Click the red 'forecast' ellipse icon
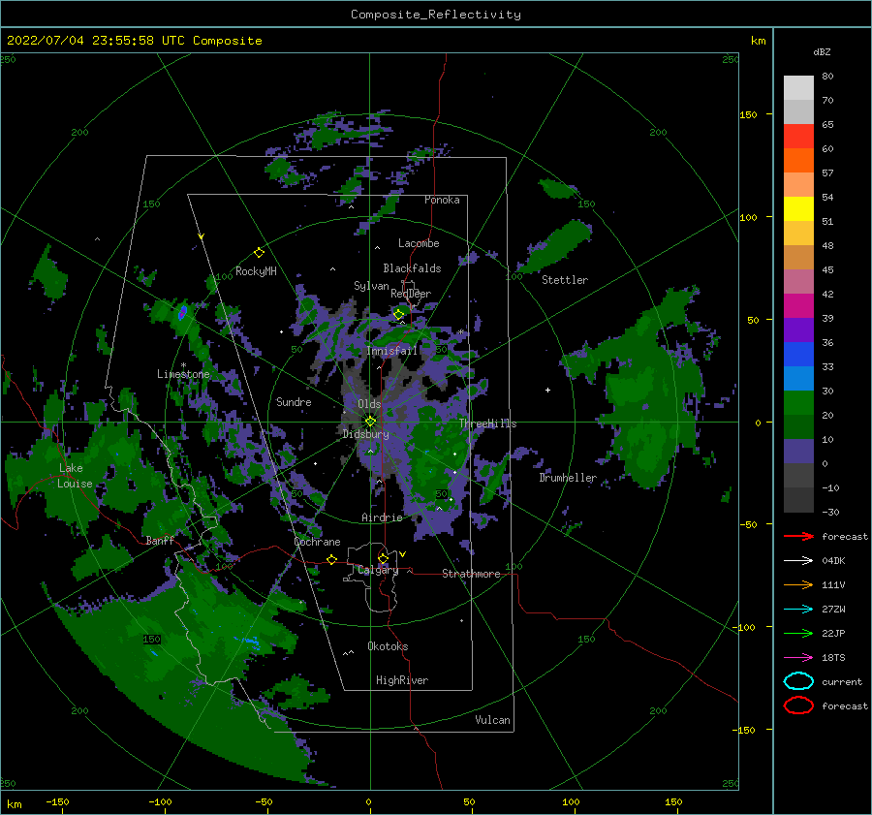Screen dimensions: 872x815 tap(798, 705)
